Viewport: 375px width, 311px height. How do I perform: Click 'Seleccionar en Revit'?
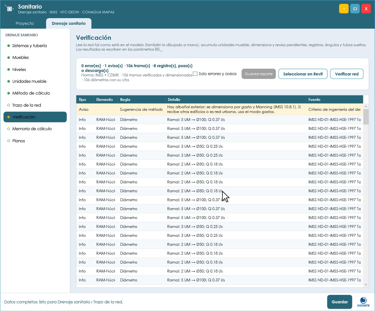tap(303, 74)
